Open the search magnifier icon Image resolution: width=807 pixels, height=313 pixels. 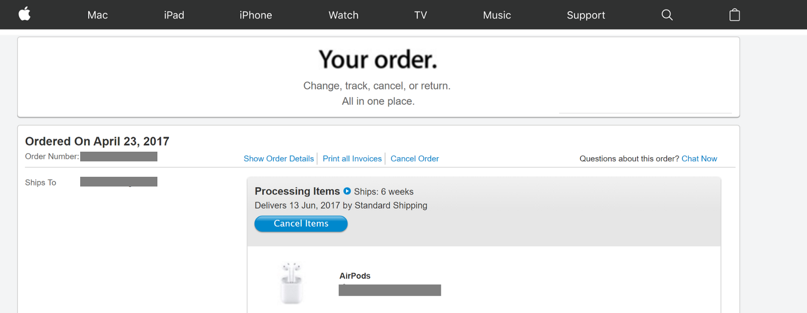667,15
